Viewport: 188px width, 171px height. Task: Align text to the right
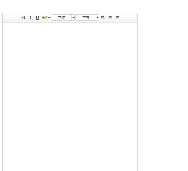coord(117,18)
